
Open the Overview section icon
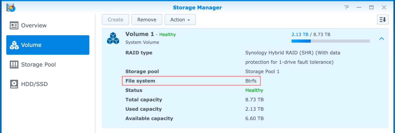(x=14, y=25)
